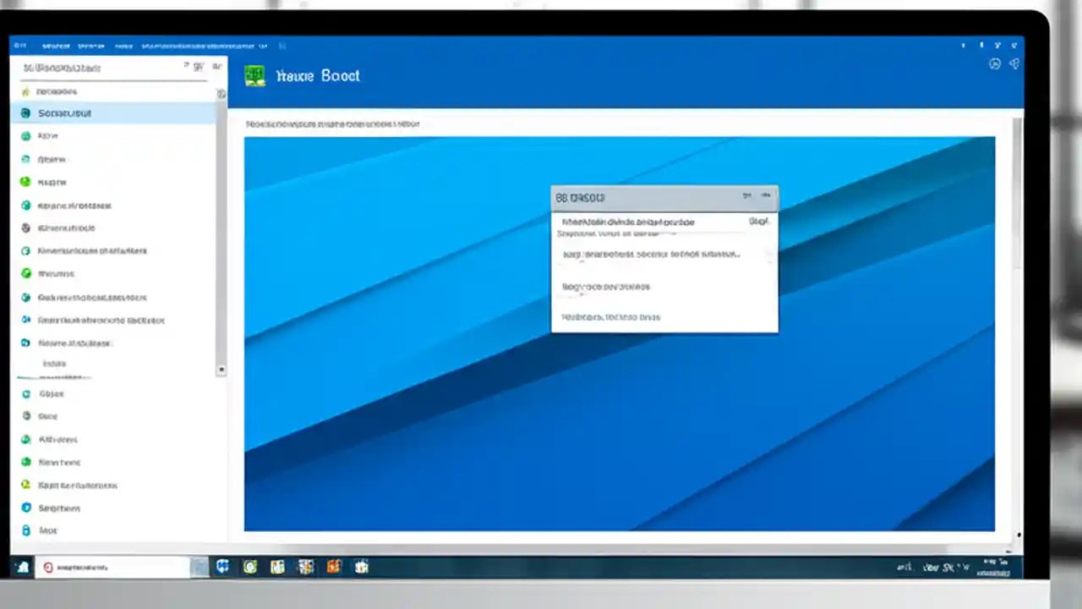Click the topmost sidebar item above the list
The image size is (1082, 609).
pyautogui.click(x=57, y=91)
